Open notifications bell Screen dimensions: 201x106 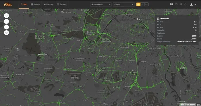[185, 4]
